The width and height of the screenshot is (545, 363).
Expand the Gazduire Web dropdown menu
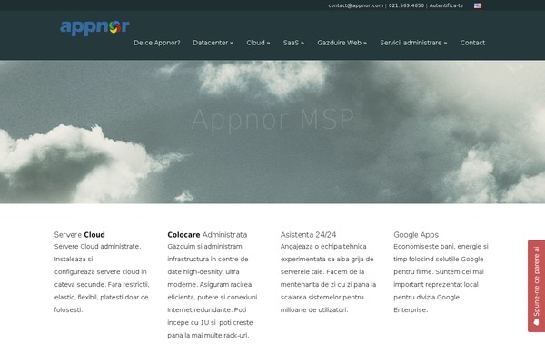click(342, 43)
